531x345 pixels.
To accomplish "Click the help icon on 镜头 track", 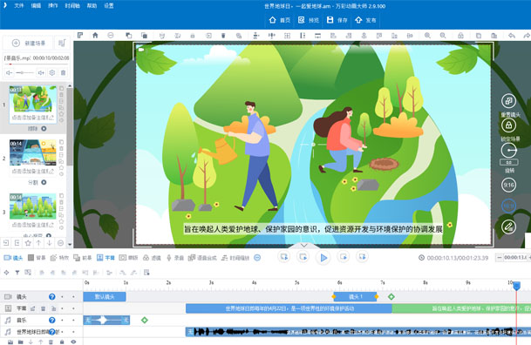I will coord(51,296).
